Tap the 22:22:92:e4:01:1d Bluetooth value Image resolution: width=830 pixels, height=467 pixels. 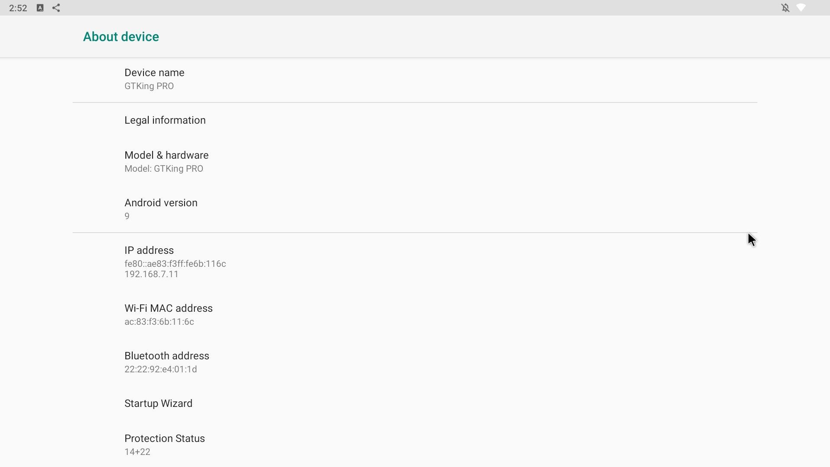tap(161, 369)
